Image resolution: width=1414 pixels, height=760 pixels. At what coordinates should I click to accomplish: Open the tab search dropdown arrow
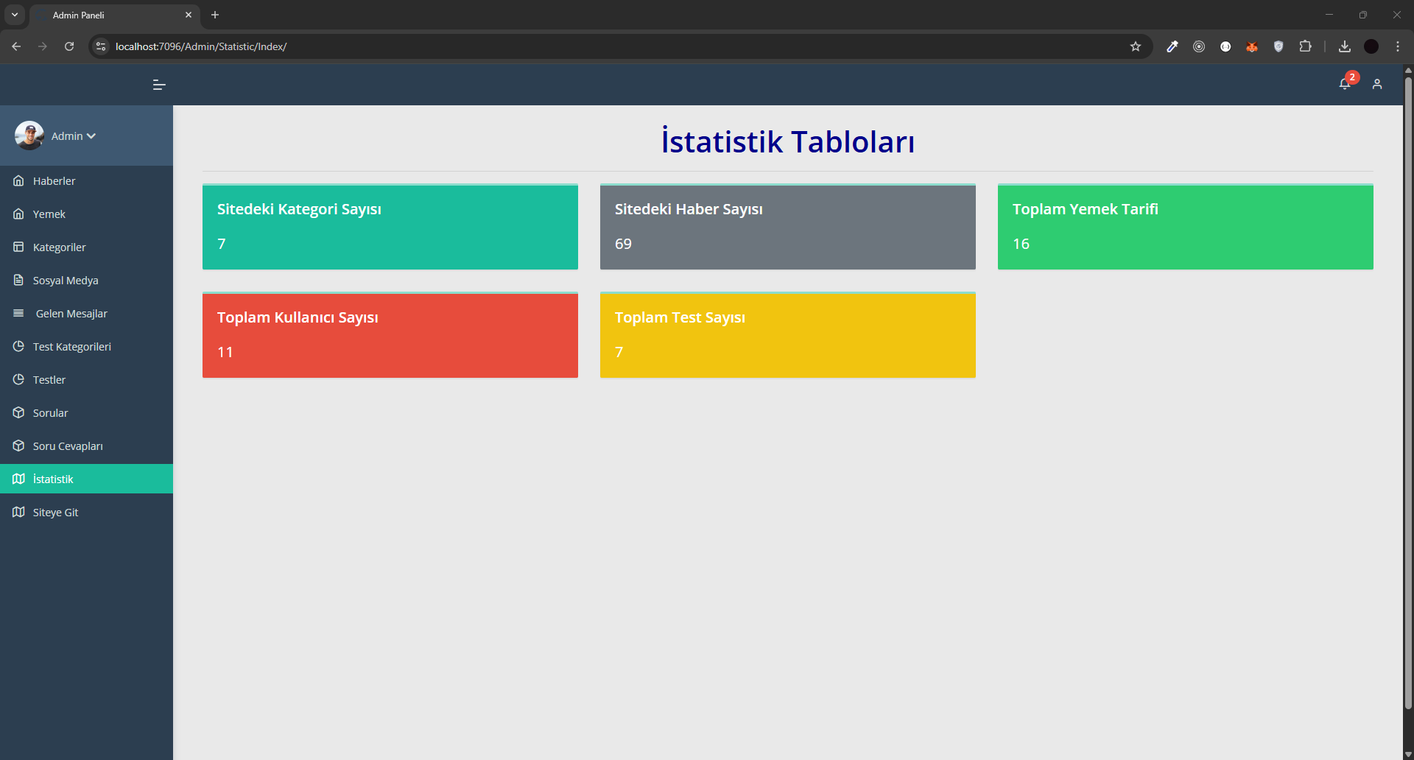(15, 15)
